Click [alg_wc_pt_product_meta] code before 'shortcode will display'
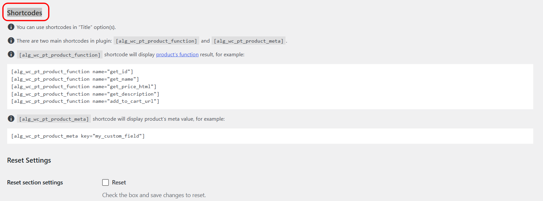Image resolution: width=543 pixels, height=201 pixels. [x=54, y=119]
